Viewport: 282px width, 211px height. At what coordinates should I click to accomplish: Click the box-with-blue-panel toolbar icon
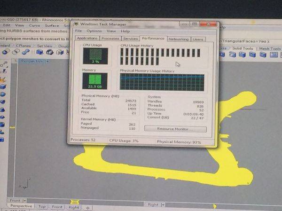click(x=60, y=53)
